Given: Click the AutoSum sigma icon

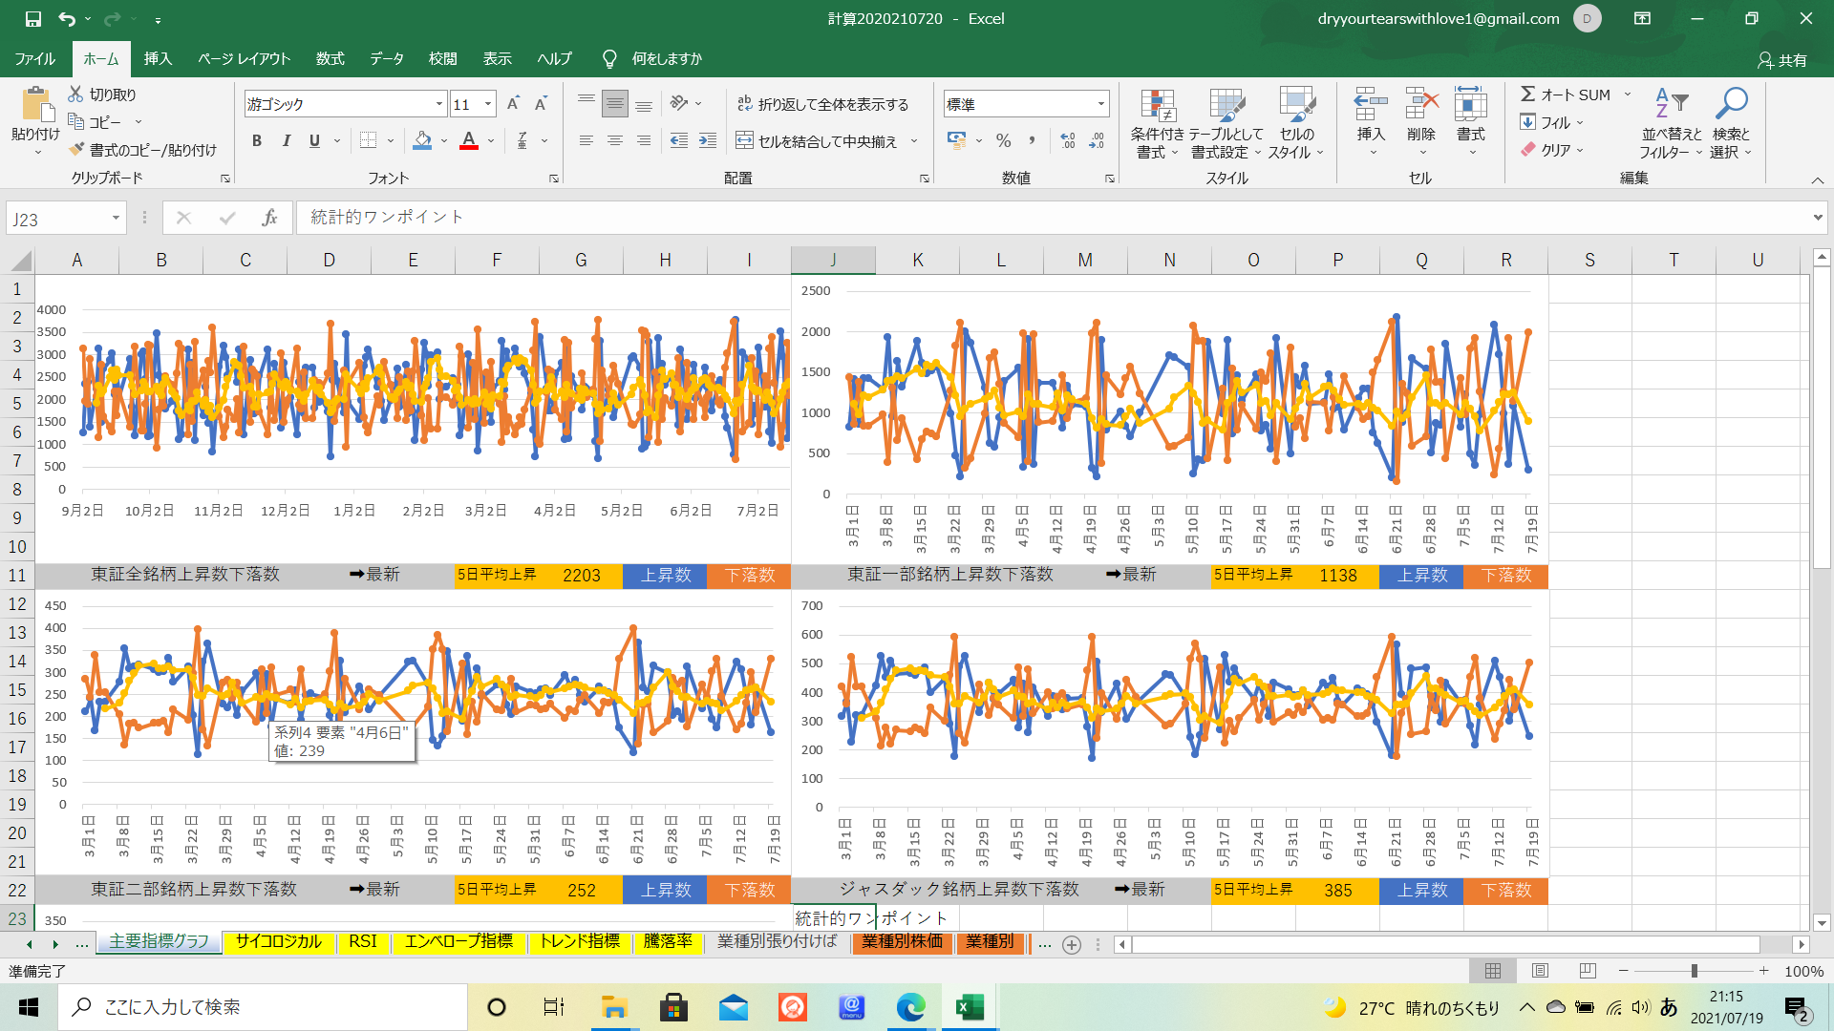Looking at the screenshot, I should (x=1527, y=95).
